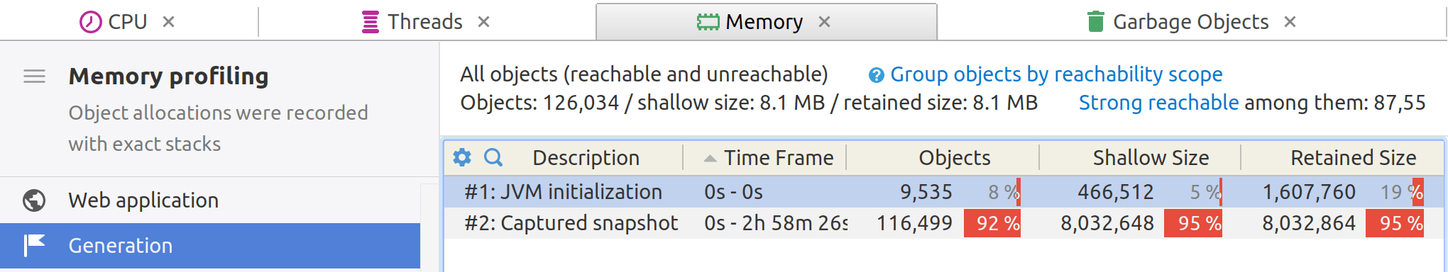The image size is (1448, 272).
Task: Sort by the Retained Size column header
Action: click(x=1353, y=157)
